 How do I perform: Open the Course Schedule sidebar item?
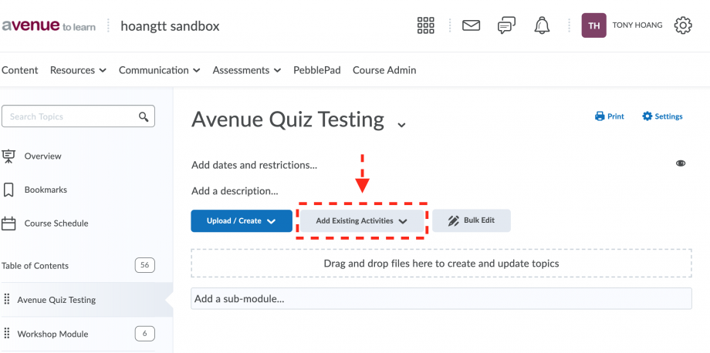point(56,224)
